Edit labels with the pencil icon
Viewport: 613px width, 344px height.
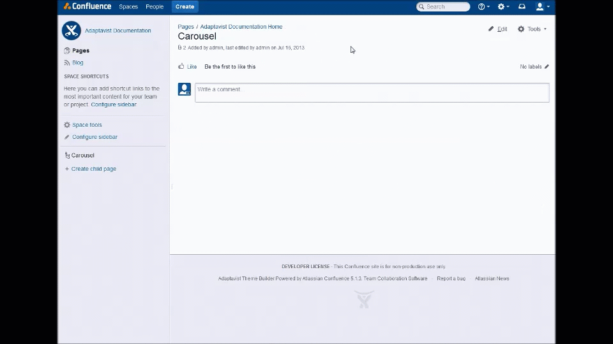(x=547, y=67)
